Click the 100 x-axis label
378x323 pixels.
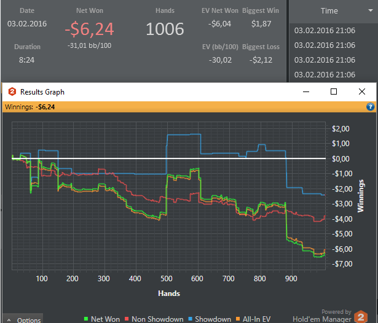tap(42, 279)
